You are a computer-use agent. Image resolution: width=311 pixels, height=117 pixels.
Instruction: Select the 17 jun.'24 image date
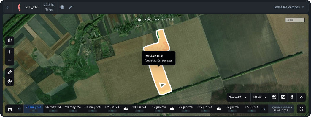pos(158,109)
